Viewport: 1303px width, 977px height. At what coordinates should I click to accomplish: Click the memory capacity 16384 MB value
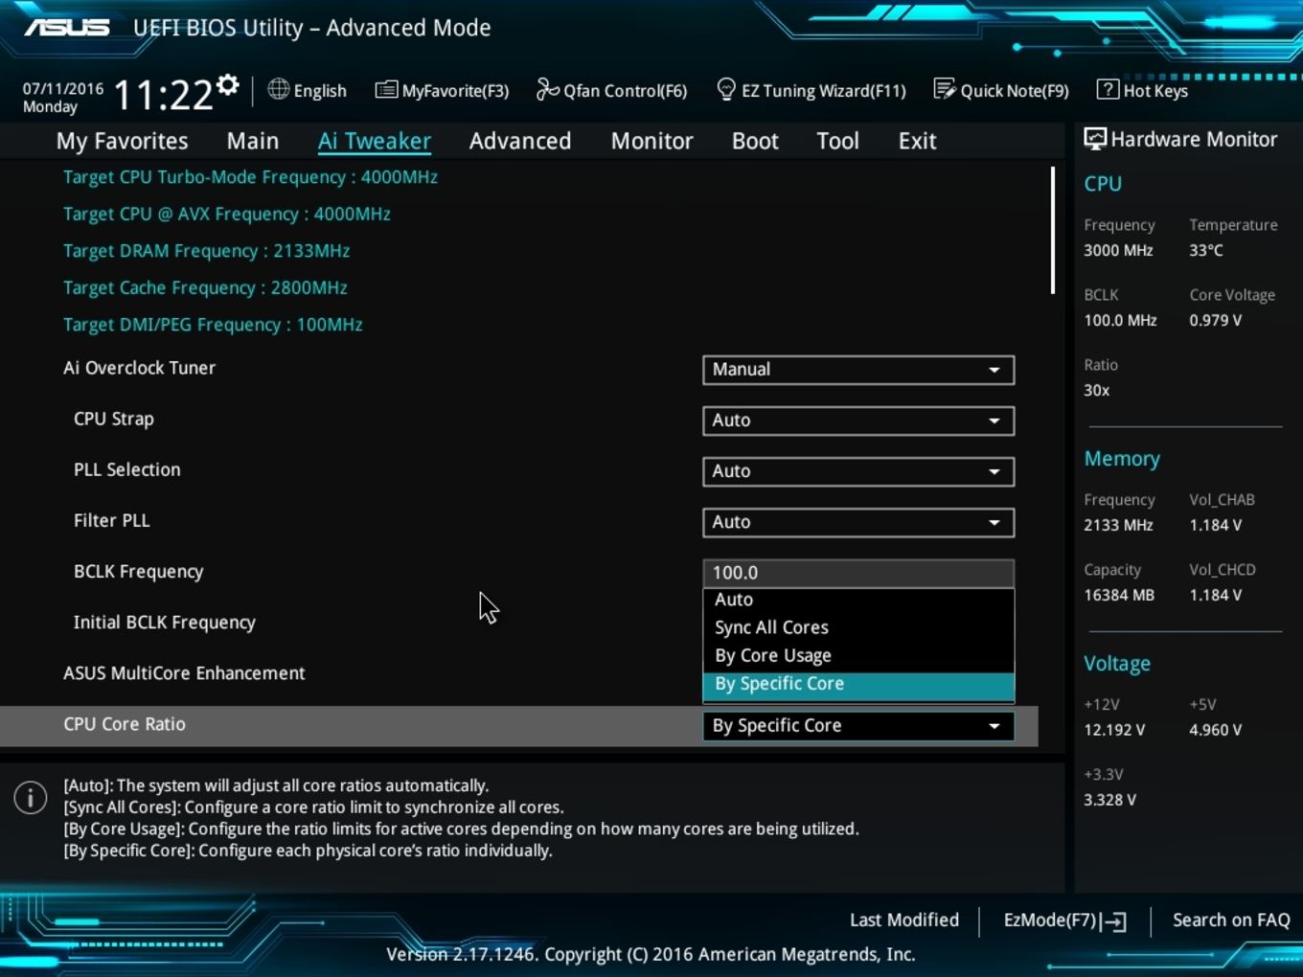(x=1119, y=595)
